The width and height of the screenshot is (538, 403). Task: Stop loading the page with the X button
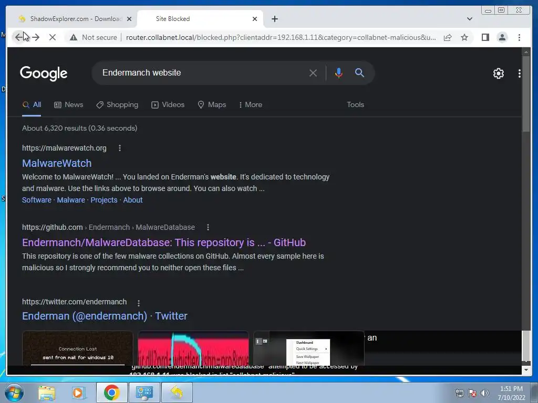click(53, 37)
